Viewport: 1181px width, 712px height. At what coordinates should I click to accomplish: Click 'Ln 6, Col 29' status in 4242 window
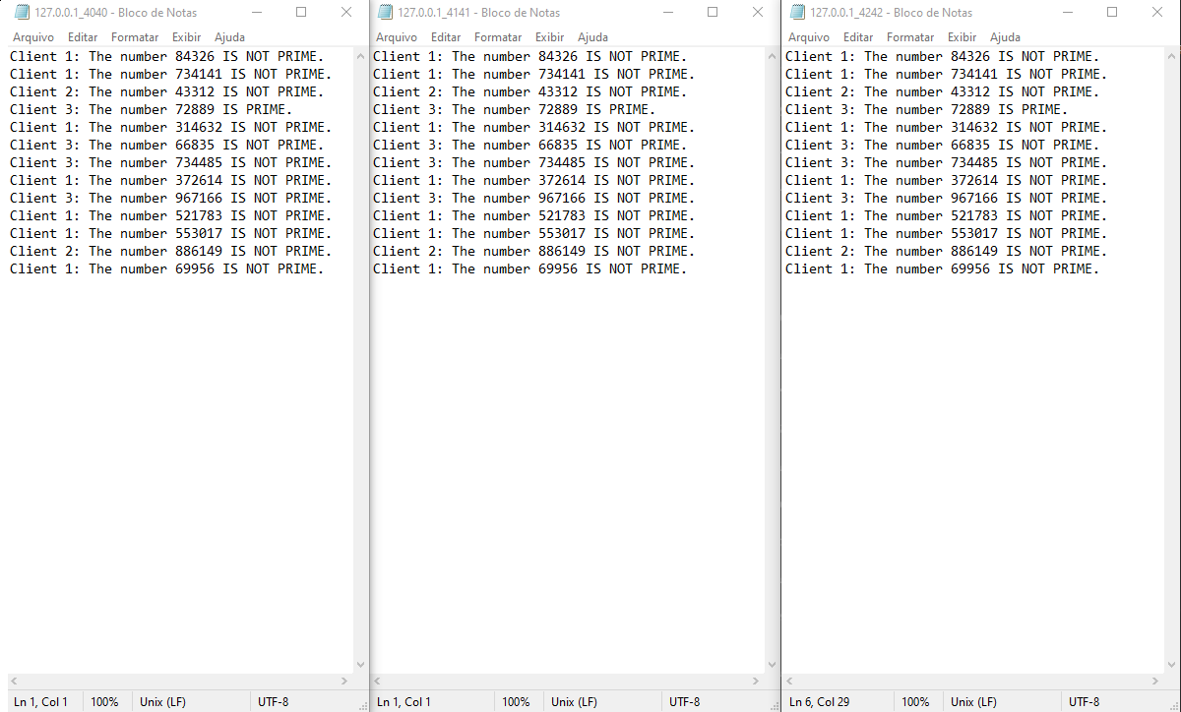821,702
